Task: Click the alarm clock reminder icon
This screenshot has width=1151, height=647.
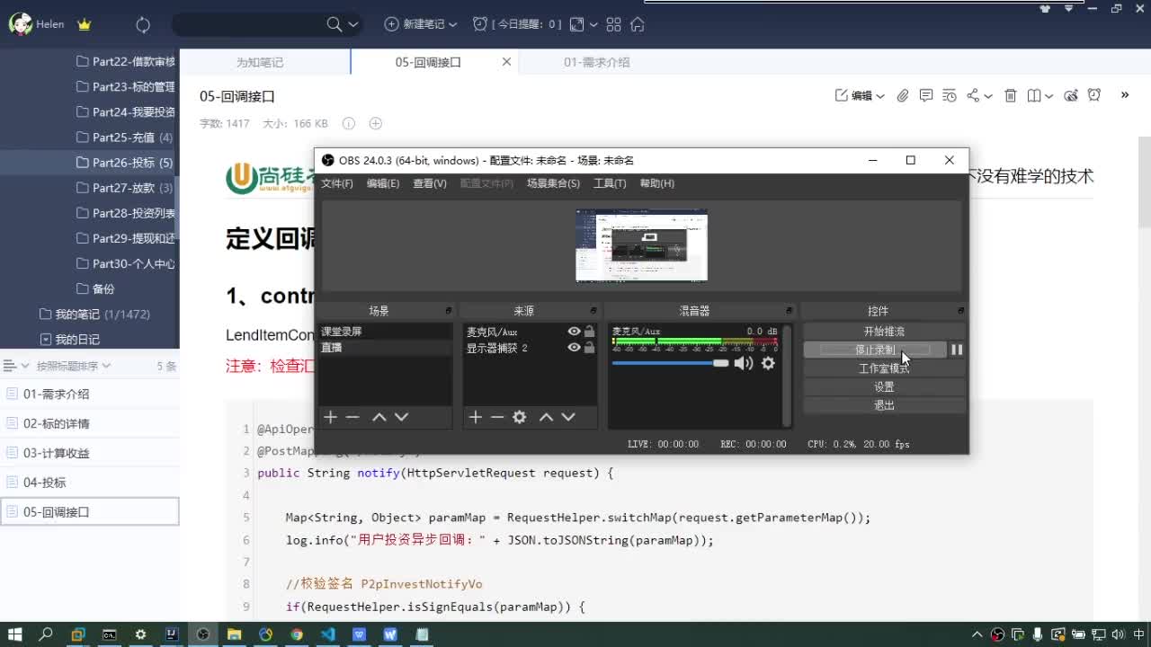Action: point(1094,95)
